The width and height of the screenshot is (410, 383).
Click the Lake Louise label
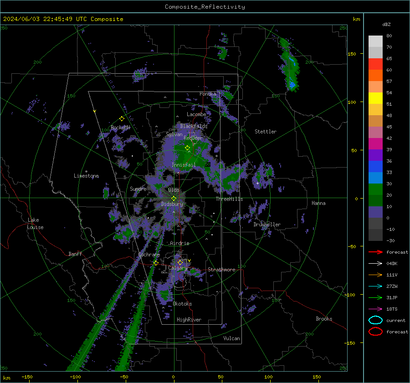point(35,224)
